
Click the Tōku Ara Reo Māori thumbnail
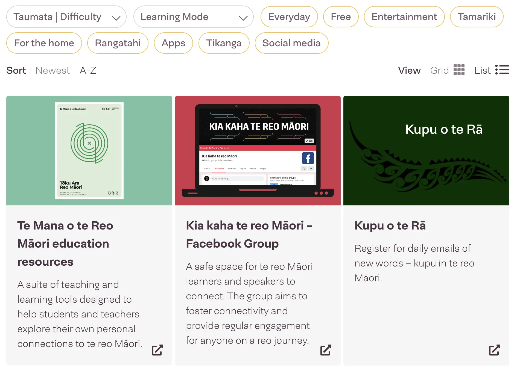[x=89, y=151]
